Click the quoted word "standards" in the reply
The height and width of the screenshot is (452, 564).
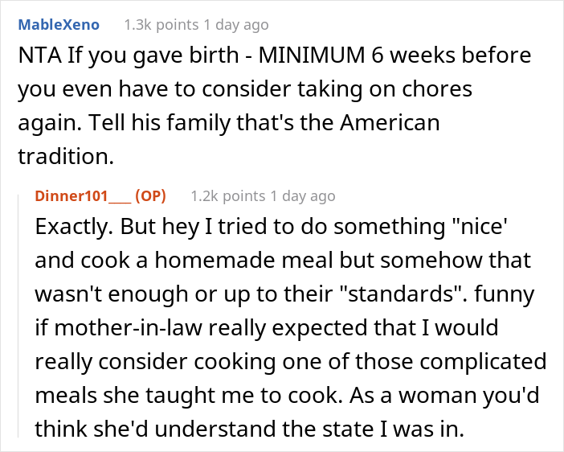(x=403, y=294)
